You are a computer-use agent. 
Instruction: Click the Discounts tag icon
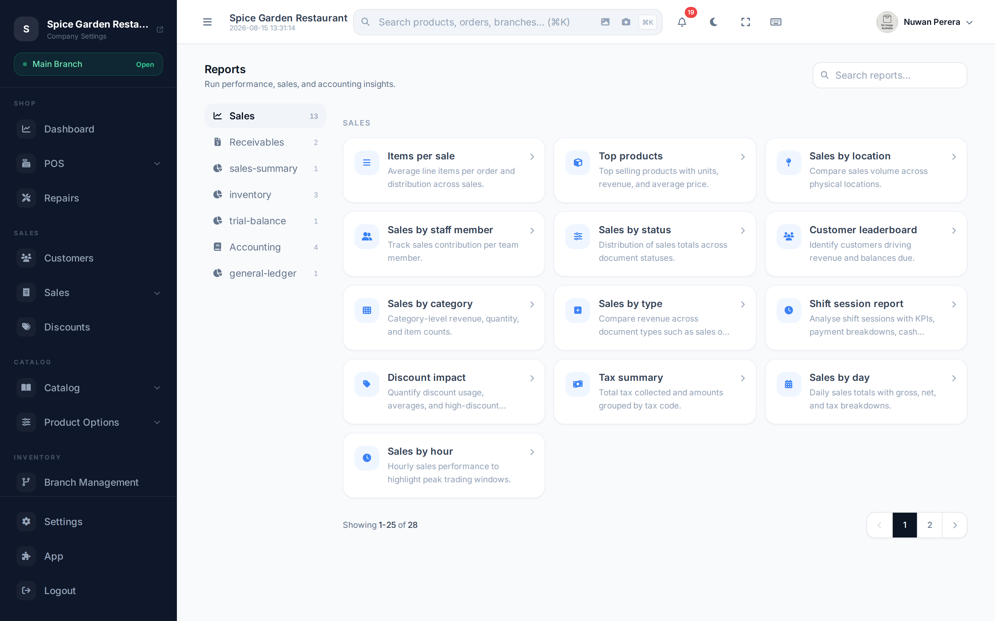(26, 327)
